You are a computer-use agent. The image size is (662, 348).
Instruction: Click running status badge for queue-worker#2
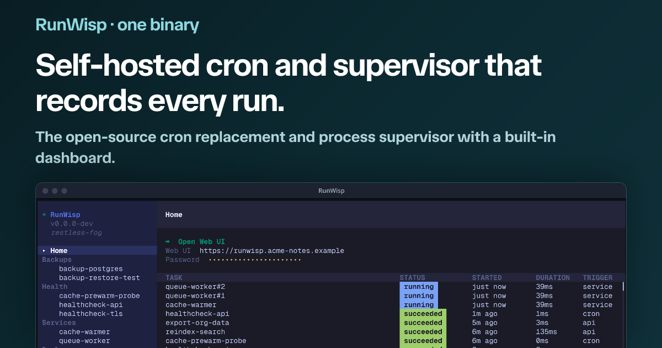[419, 287]
